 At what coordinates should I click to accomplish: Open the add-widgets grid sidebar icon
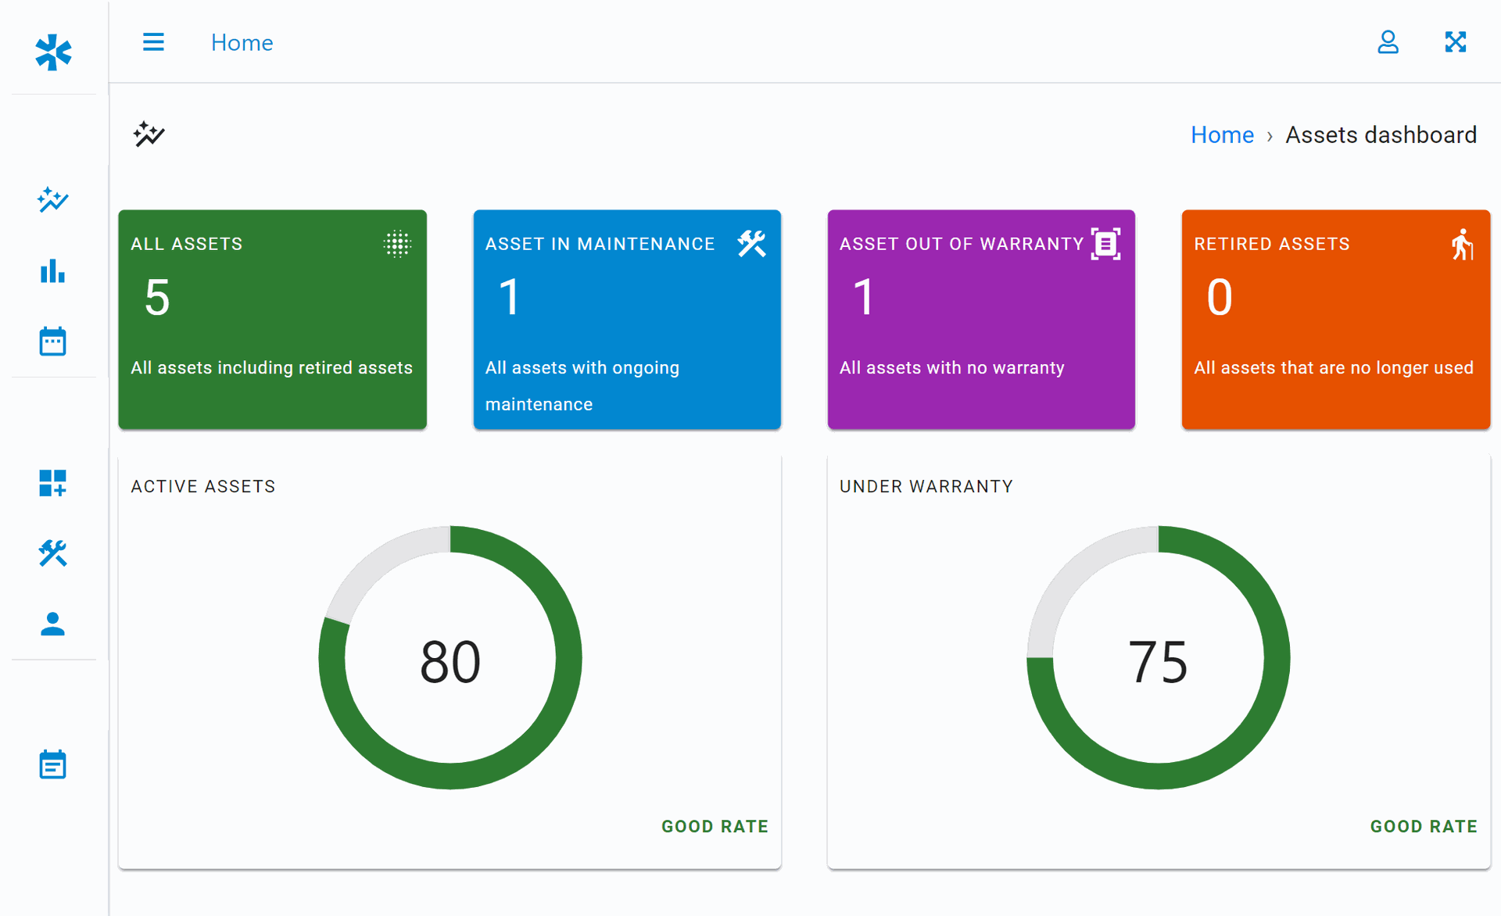(53, 483)
